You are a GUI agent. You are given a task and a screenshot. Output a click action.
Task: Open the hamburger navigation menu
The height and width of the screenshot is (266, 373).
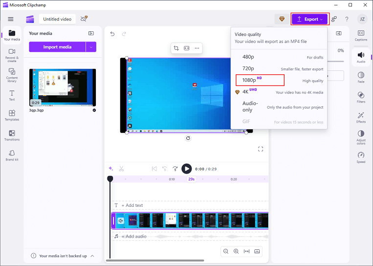click(11, 19)
